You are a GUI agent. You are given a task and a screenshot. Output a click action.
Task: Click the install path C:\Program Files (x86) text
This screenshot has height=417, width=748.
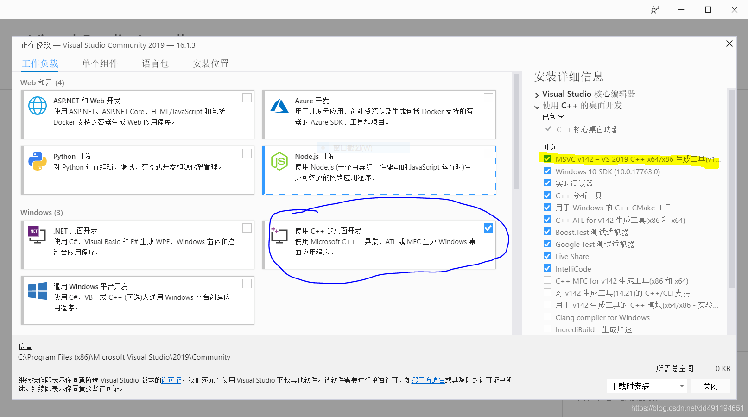pyautogui.click(x=124, y=357)
